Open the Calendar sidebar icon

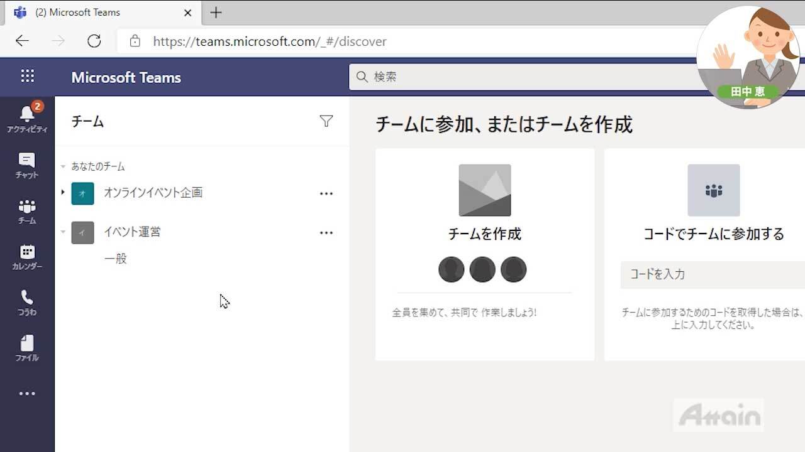pyautogui.click(x=27, y=257)
